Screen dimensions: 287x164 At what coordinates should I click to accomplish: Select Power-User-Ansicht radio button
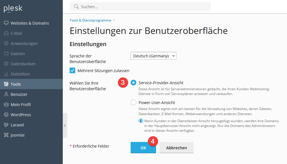[133, 103]
